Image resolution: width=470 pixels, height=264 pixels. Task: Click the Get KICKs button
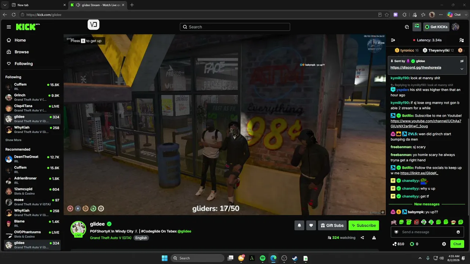437,27
